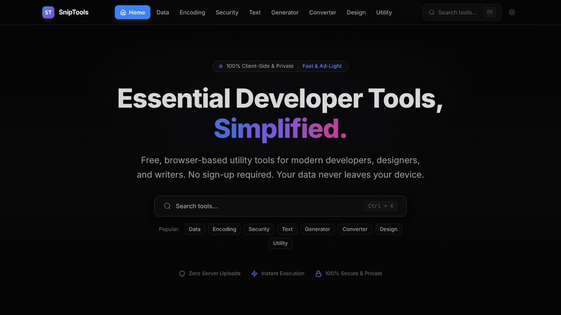Open the Design menu in navbar

click(356, 12)
